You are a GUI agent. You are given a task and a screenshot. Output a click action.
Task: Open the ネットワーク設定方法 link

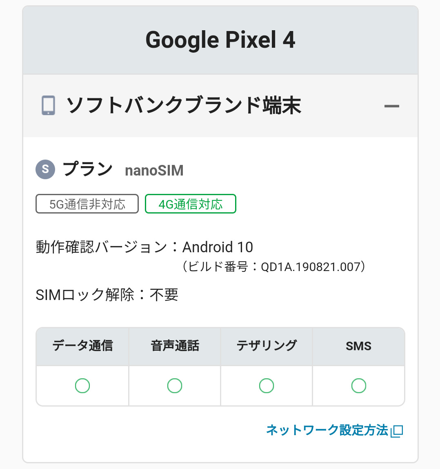(x=327, y=430)
